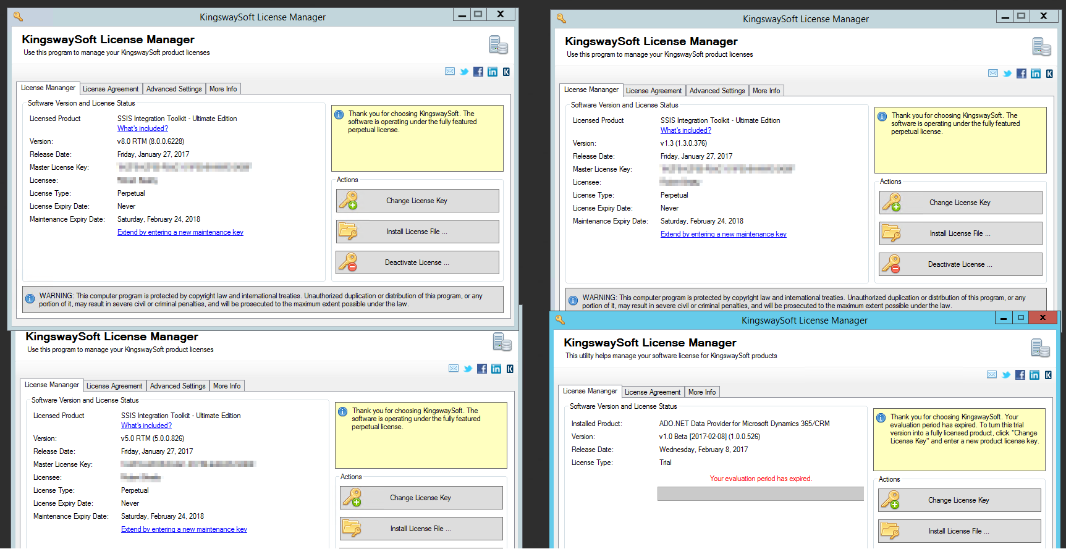Click the version text "v1.3 (1.3.0.376)"
The image size is (1066, 549).
pyautogui.click(x=684, y=143)
